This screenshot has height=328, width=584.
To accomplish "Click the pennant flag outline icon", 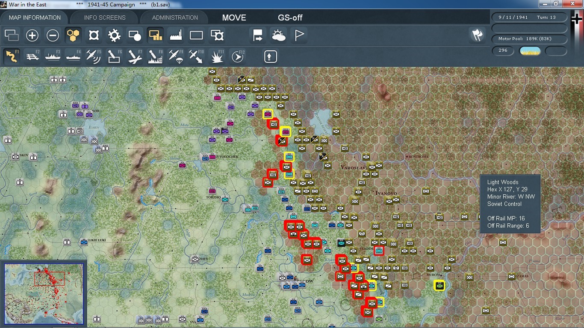I will click(299, 35).
